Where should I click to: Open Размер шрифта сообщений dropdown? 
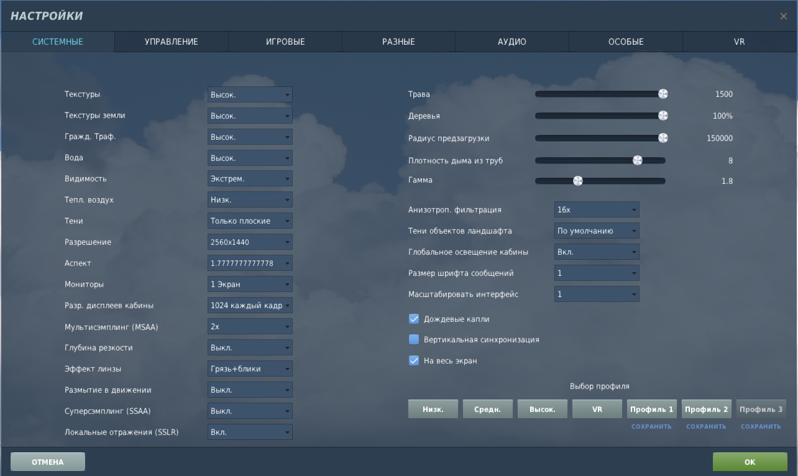pos(597,273)
